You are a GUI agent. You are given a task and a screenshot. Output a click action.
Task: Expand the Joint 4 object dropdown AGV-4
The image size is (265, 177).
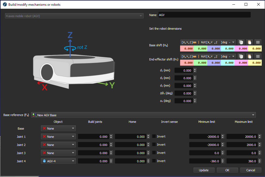pyautogui.click(x=58, y=161)
